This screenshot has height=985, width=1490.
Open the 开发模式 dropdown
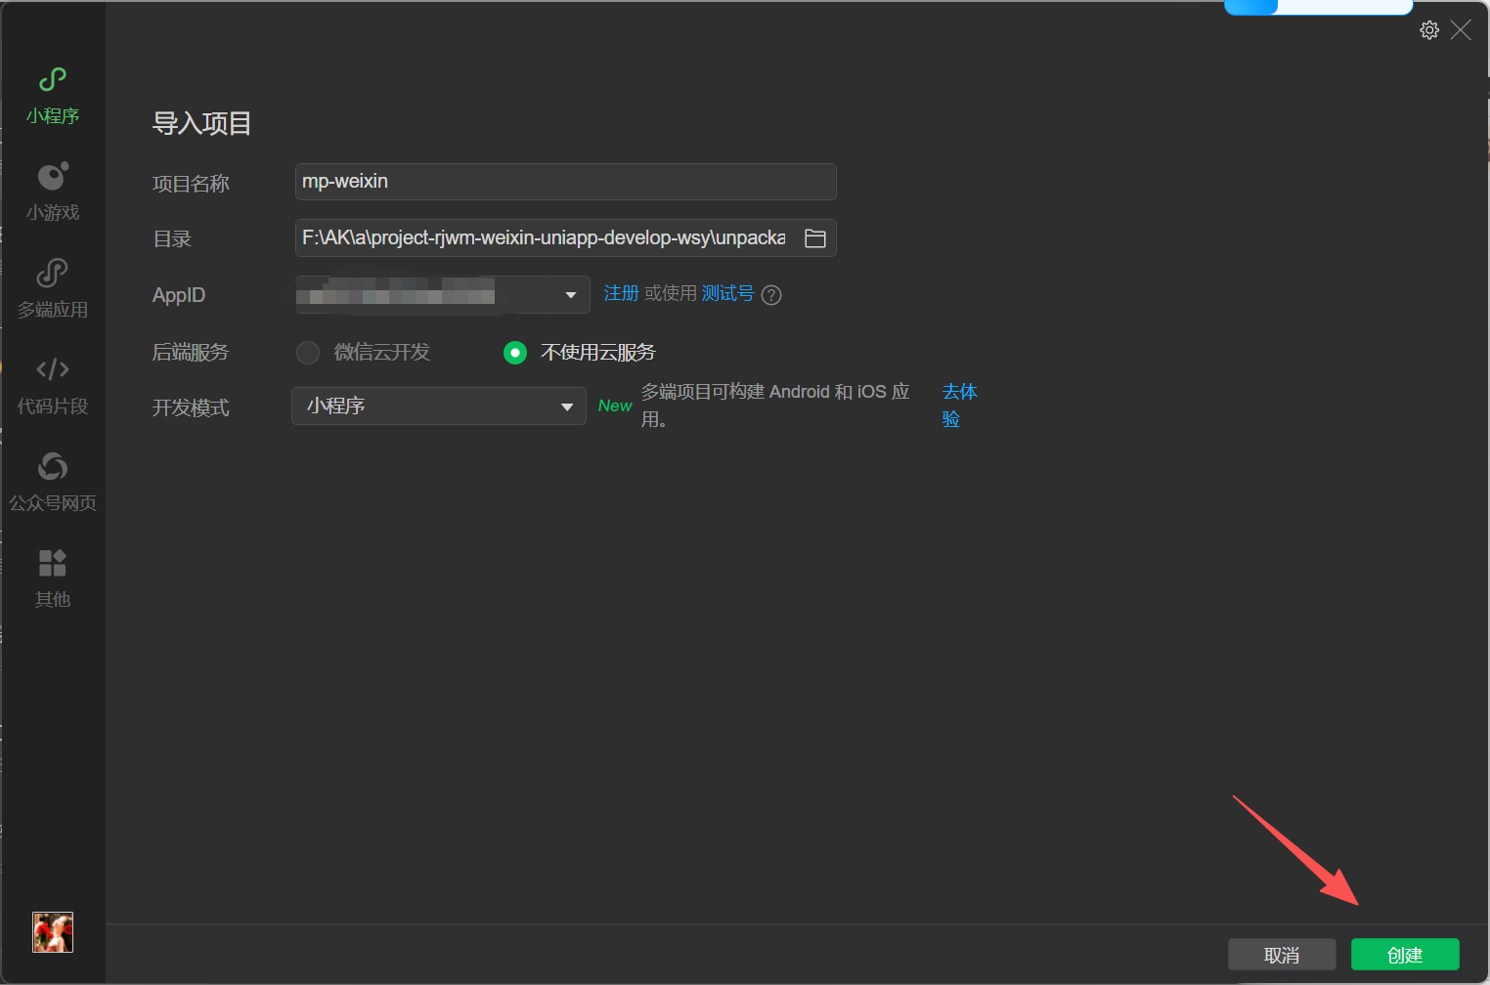tap(439, 407)
